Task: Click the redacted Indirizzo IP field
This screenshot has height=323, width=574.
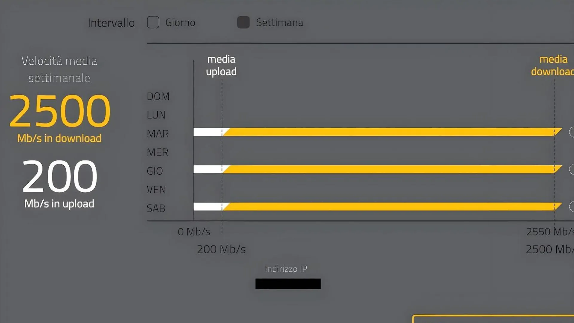Action: [288, 284]
